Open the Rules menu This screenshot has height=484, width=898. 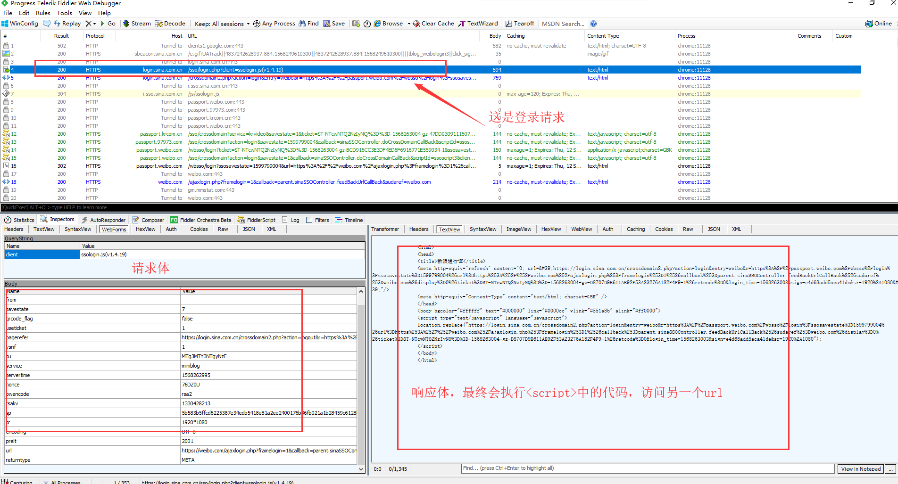(43, 13)
